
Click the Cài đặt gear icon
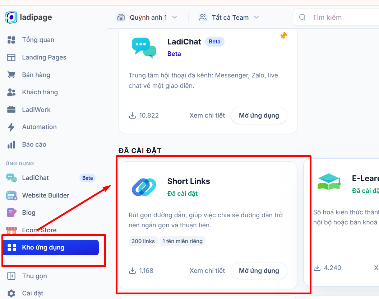11,293
